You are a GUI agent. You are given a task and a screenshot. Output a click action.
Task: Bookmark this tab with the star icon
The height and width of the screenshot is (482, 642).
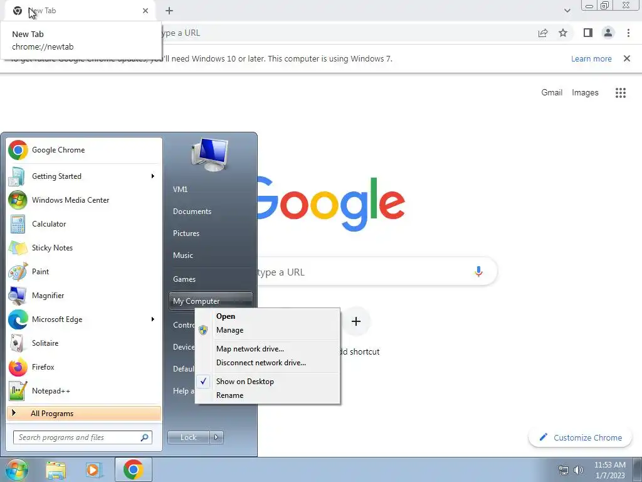coord(563,33)
